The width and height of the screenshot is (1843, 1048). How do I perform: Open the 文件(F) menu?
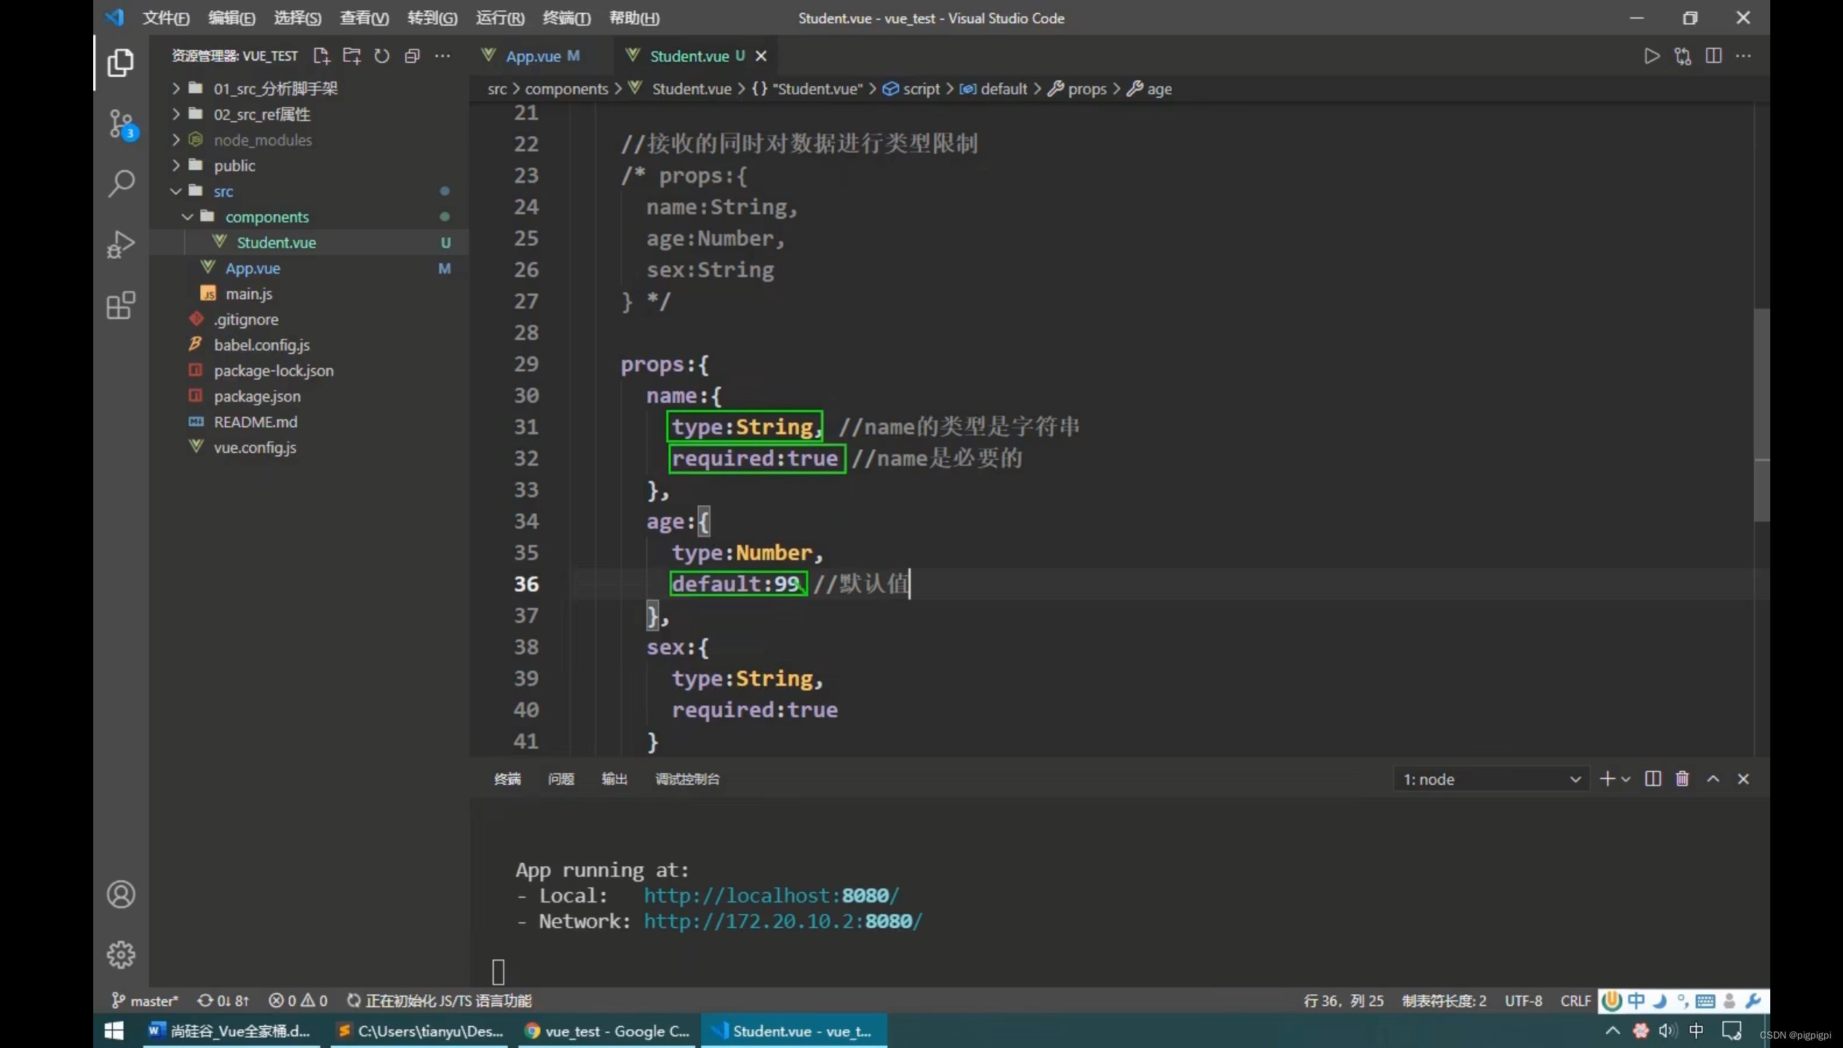pos(166,18)
